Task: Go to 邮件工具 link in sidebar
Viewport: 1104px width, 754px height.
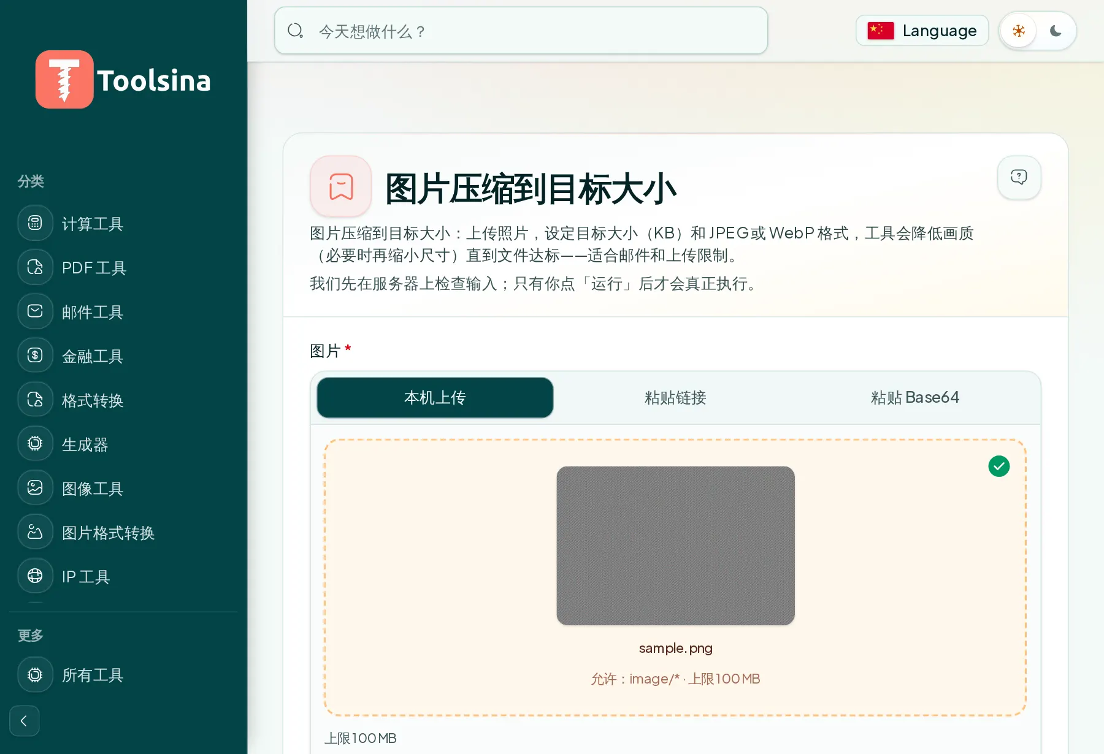Action: (93, 312)
